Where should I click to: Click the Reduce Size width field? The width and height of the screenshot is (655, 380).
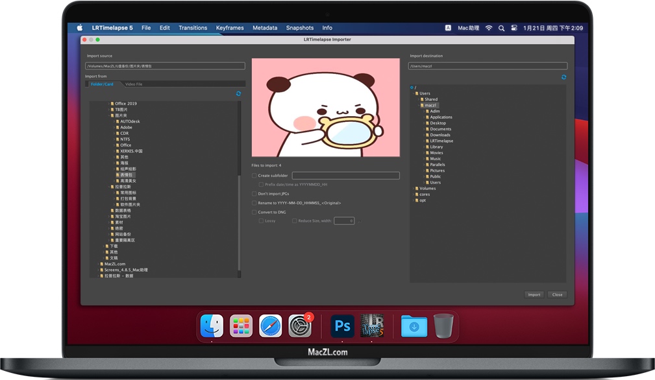[x=344, y=220]
